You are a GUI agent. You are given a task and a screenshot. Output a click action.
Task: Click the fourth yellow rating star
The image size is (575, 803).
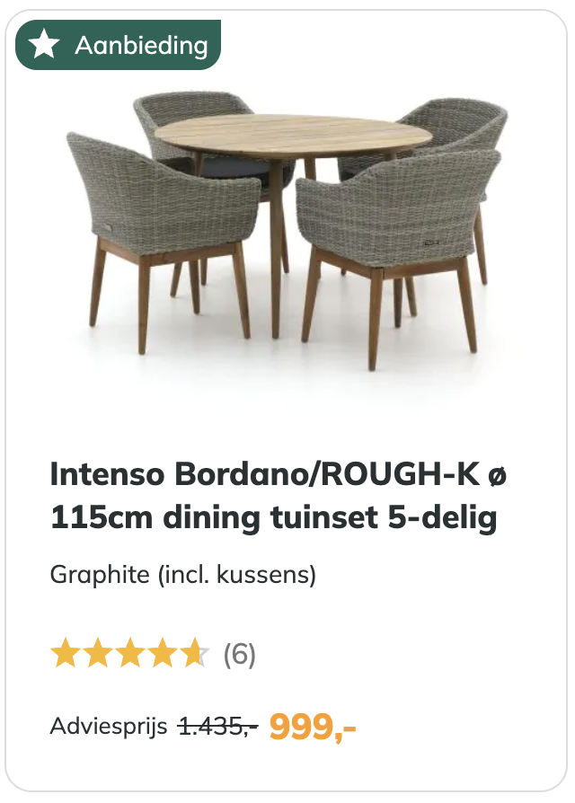coord(163,653)
